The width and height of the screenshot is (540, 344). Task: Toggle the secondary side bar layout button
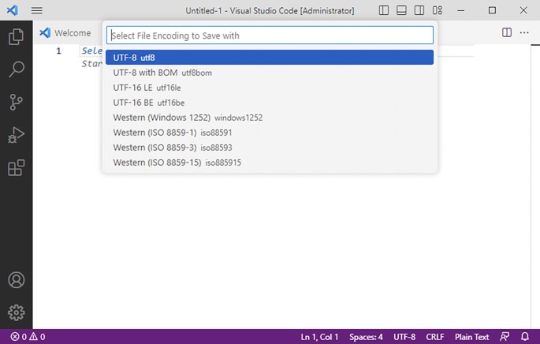[419, 11]
